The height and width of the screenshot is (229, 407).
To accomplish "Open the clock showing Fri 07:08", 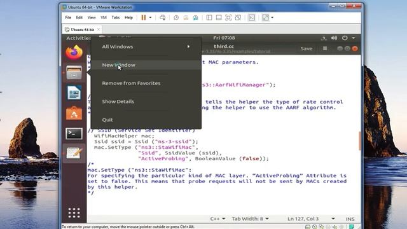I will [x=224, y=38].
